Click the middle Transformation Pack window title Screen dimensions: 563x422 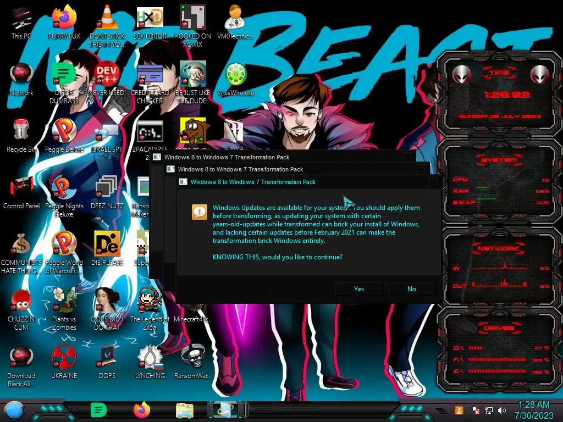click(240, 169)
